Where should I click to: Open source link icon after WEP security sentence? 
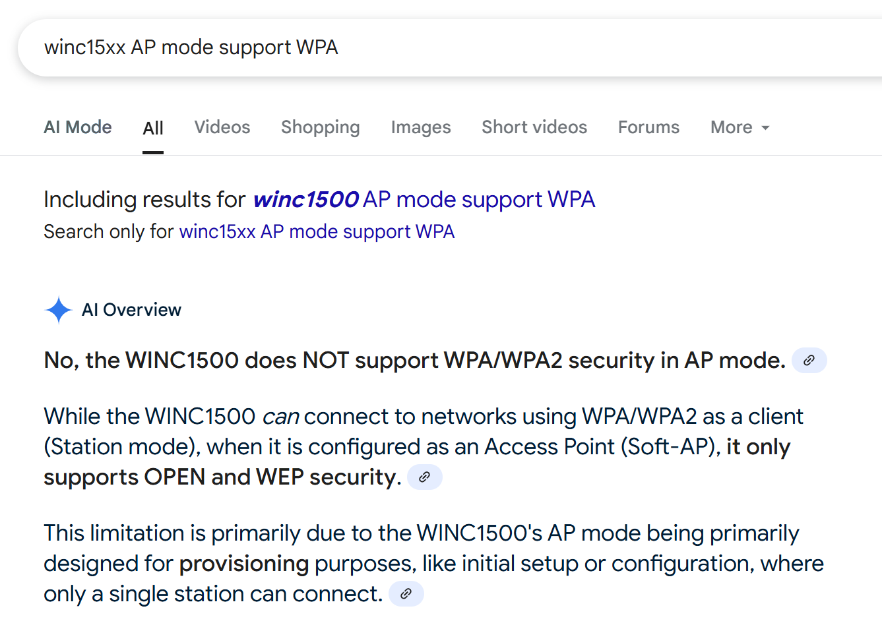point(424,477)
